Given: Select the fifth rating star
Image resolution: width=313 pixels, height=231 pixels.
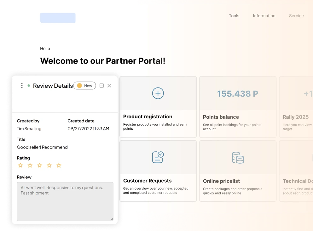Looking at the screenshot, I should coord(59,165).
